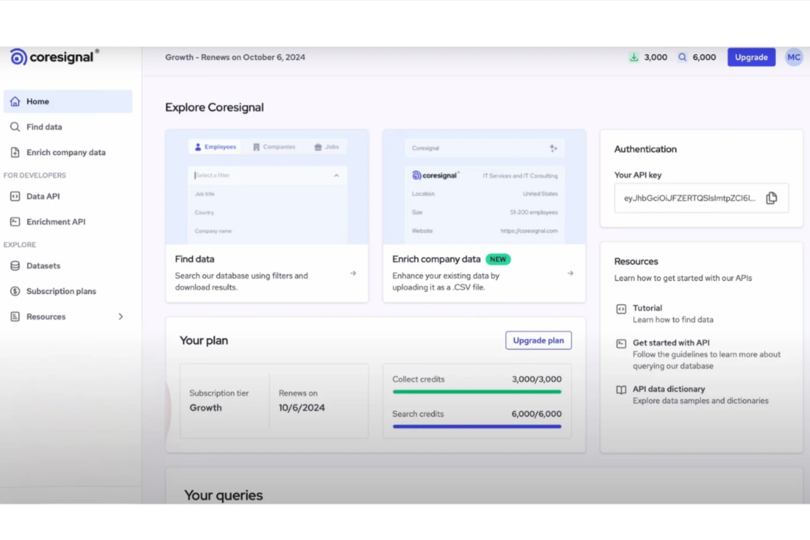Select the Employees tab in the Find data card
This screenshot has height=540, width=810.
coord(215,147)
